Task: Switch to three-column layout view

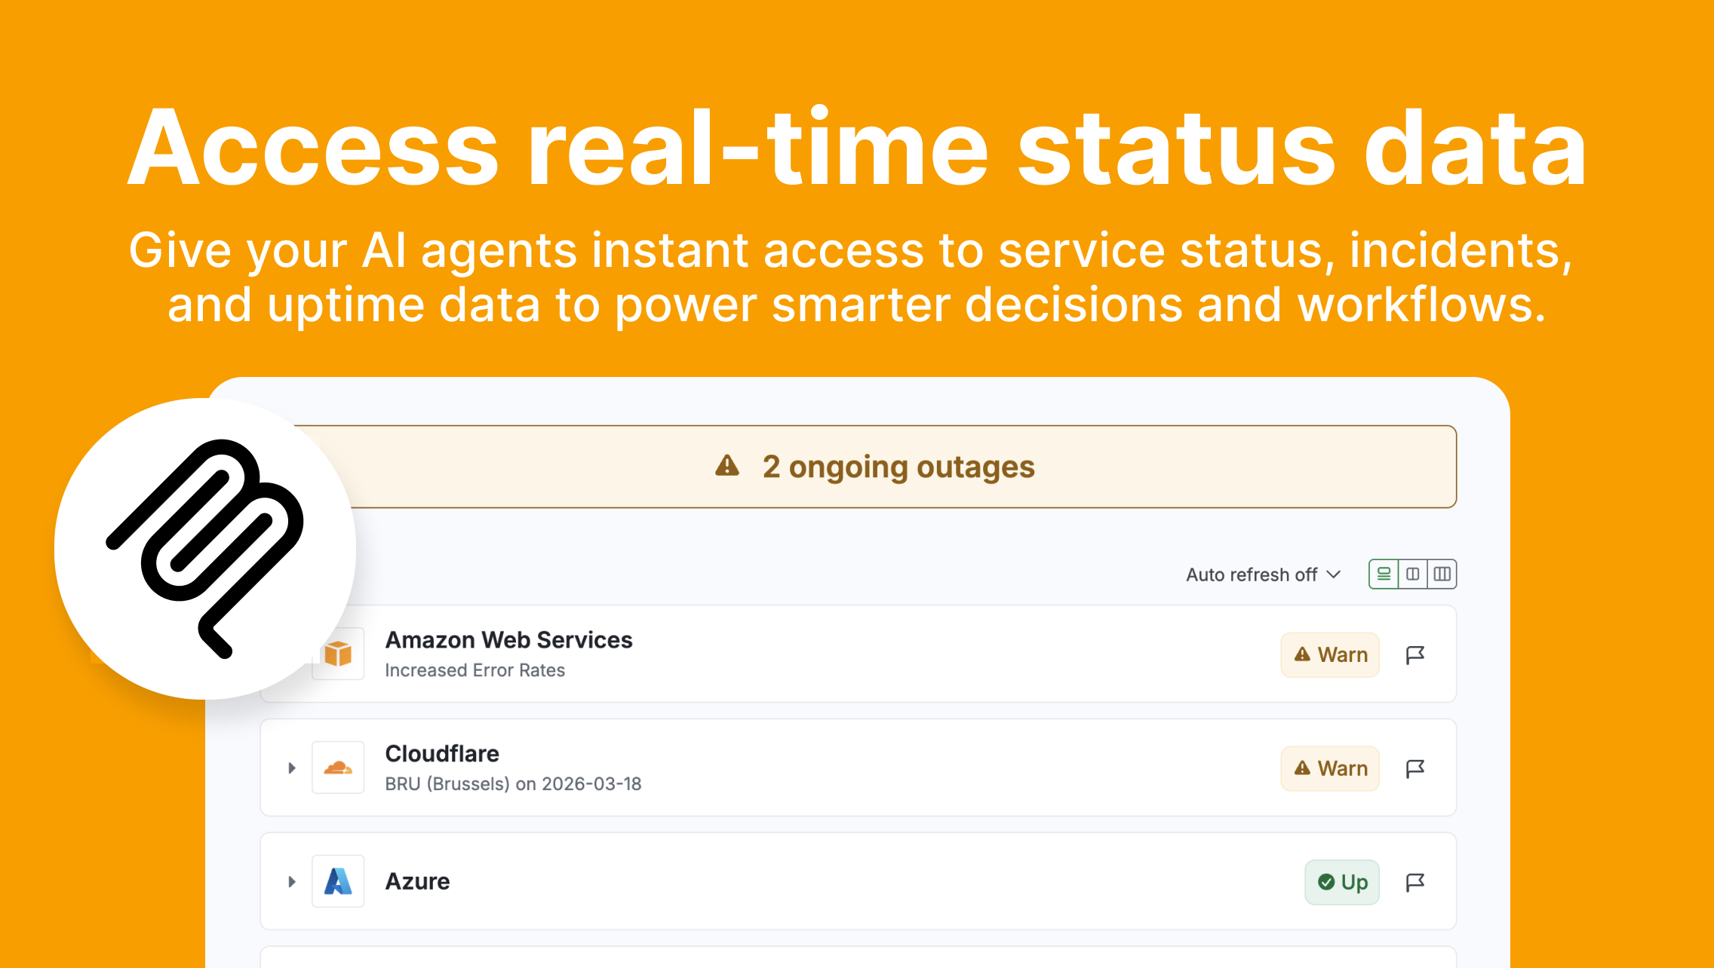Action: click(1442, 574)
